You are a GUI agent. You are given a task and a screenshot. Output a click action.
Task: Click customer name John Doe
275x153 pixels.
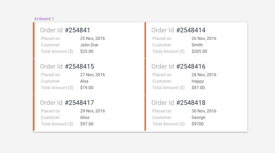pyautogui.click(x=89, y=45)
